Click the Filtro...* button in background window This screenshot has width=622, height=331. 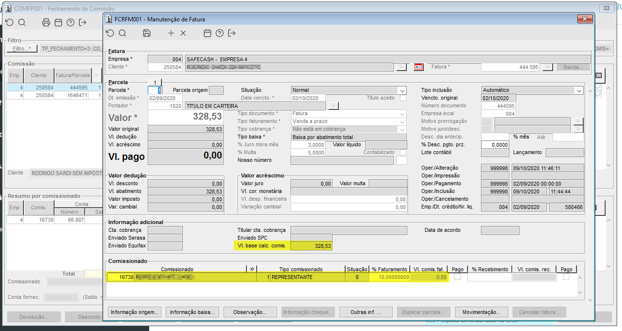click(x=22, y=49)
